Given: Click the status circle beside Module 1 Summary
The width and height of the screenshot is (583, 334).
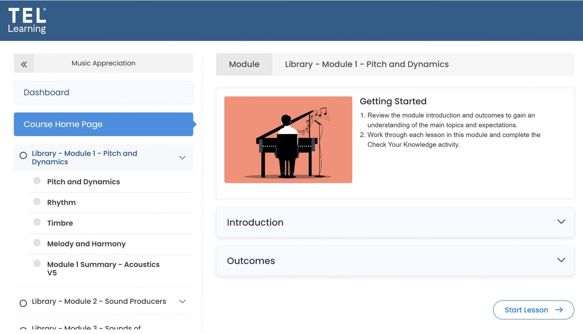Looking at the screenshot, I should [37, 263].
